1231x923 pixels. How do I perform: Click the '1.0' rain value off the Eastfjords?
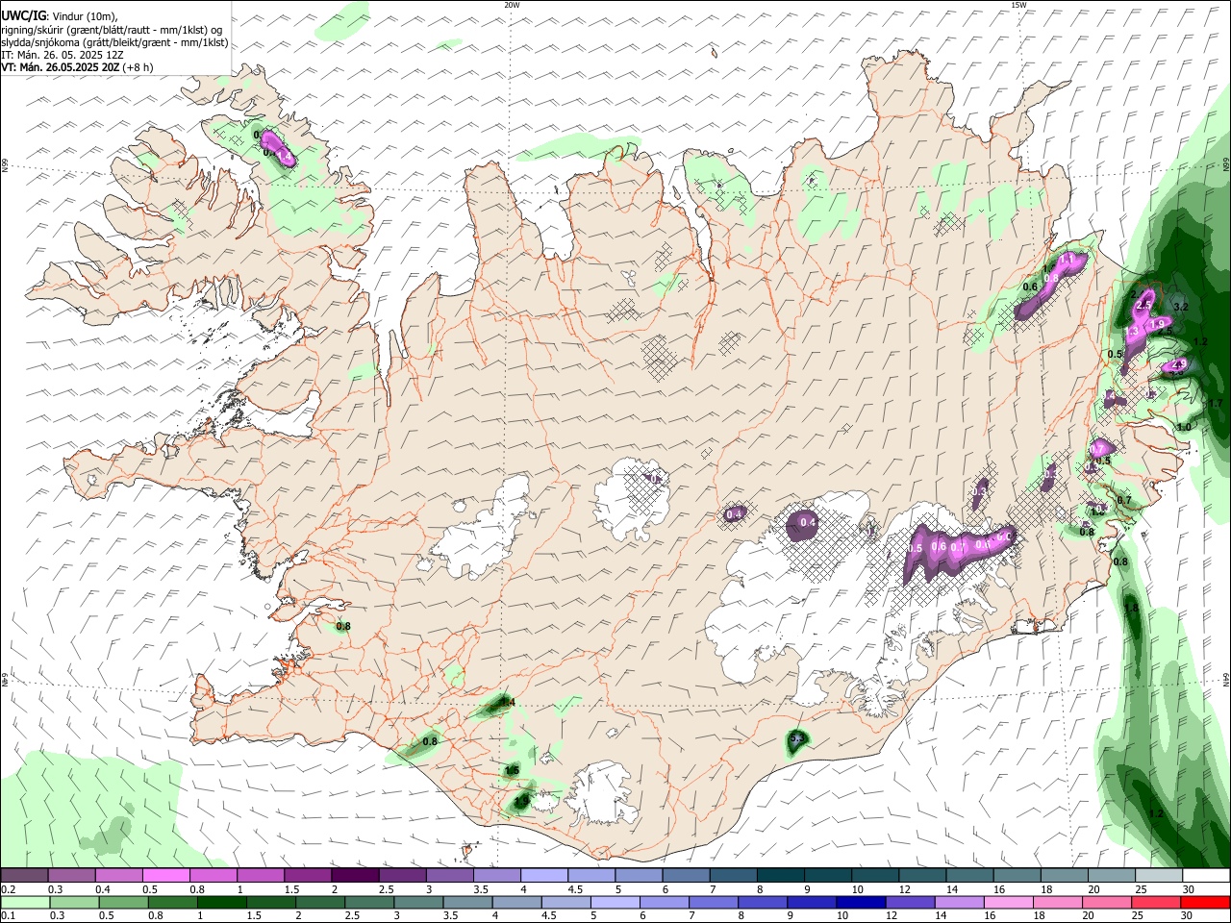[1185, 427]
